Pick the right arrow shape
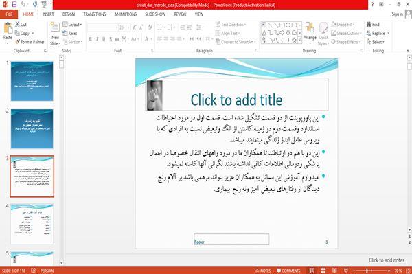The height and width of the screenshot is (274, 412). [282, 33]
